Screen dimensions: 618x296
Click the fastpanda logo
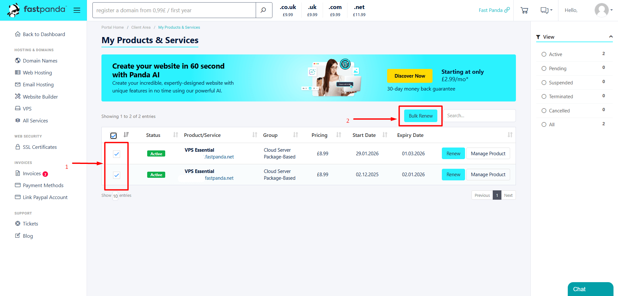click(37, 10)
